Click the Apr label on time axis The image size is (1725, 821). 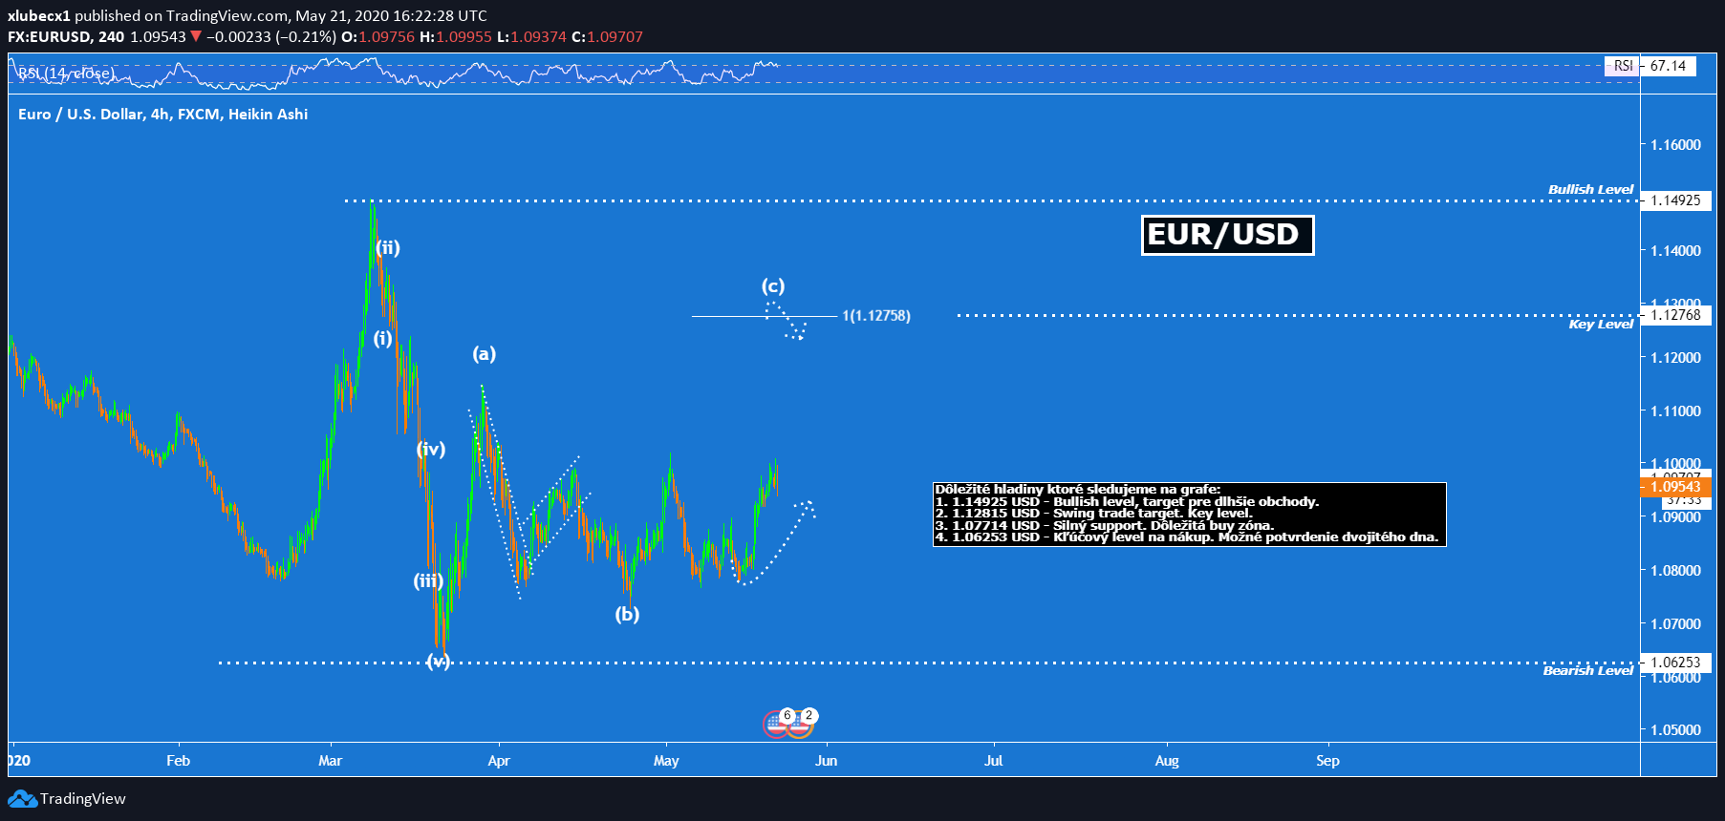pyautogui.click(x=498, y=761)
